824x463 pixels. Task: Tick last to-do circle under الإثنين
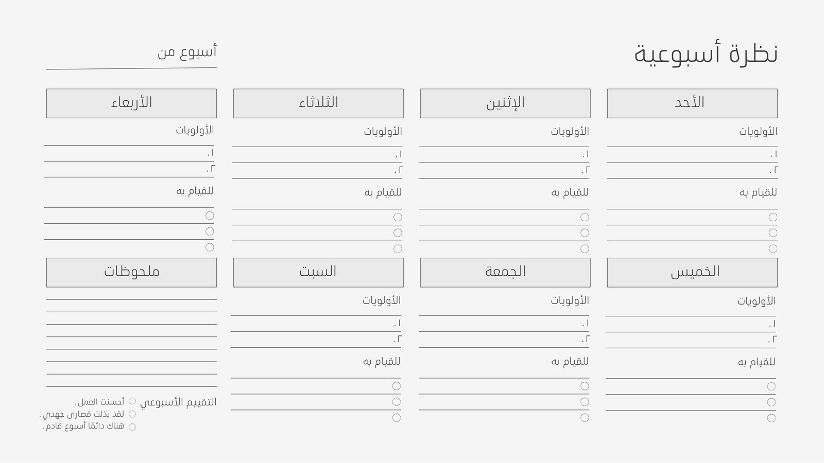pos(585,248)
